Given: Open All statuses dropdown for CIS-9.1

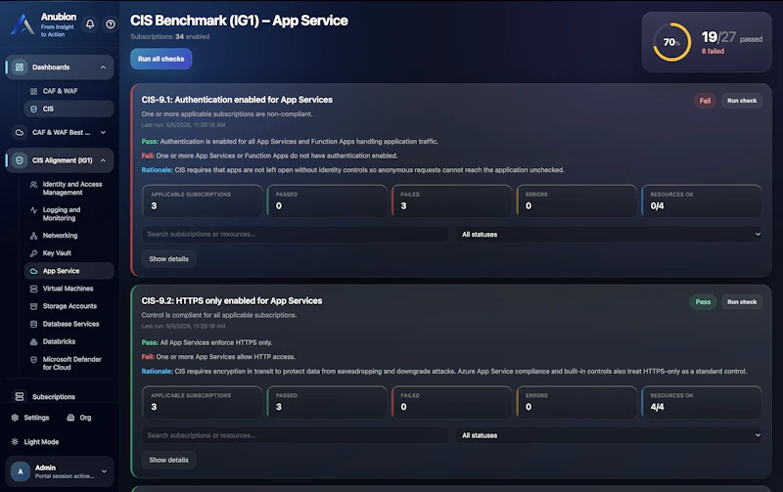Looking at the screenshot, I should [x=609, y=234].
